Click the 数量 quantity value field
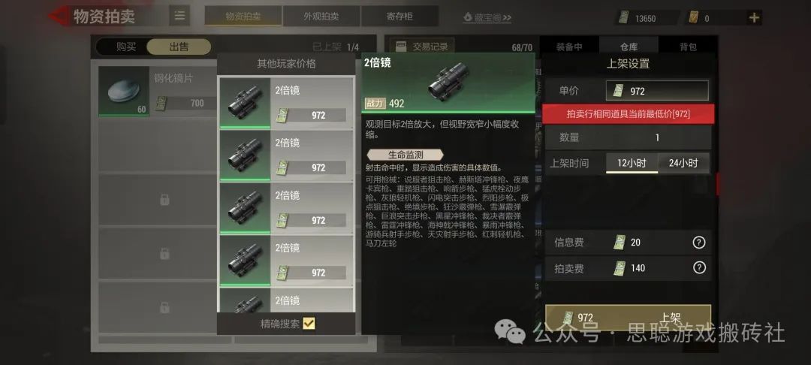The height and width of the screenshot is (365, 811). tap(657, 137)
